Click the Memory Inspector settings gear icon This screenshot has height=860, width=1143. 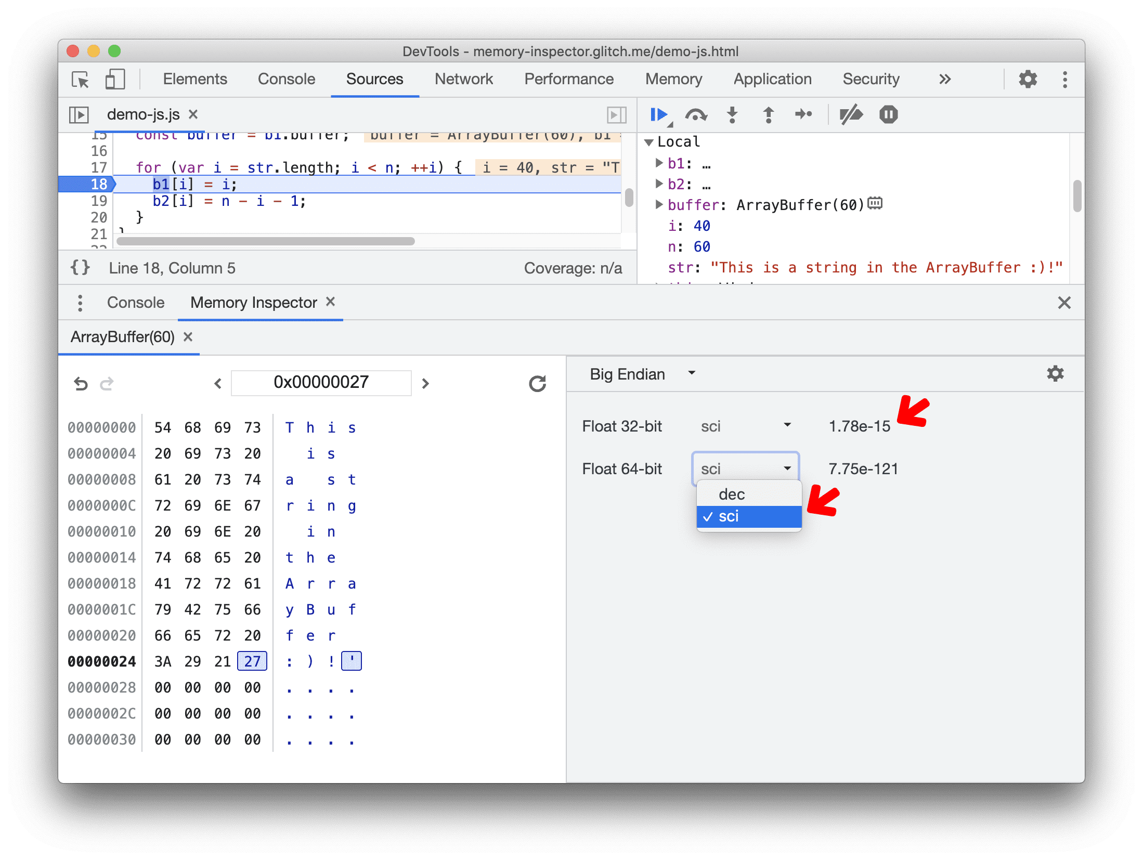tap(1055, 374)
